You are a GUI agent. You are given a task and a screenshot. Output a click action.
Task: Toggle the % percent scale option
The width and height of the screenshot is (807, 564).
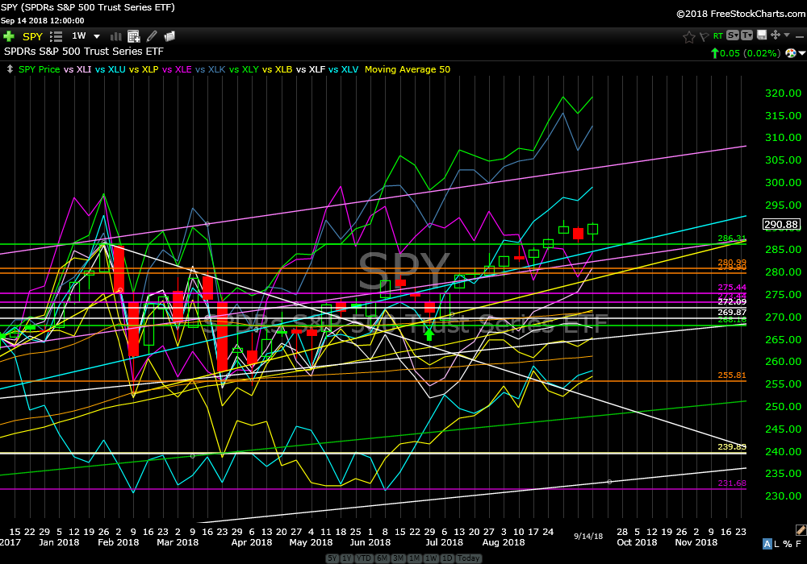click(788, 544)
